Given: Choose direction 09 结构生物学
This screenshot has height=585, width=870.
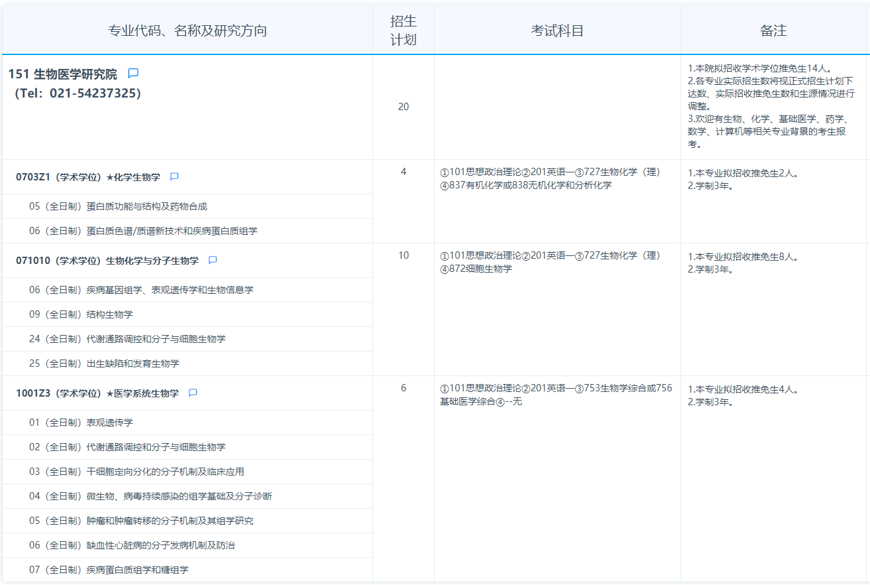Looking at the screenshot, I should (x=81, y=314).
